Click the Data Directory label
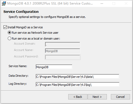Image resolution: width=133 pixels, height=104 pixels. [18, 76]
